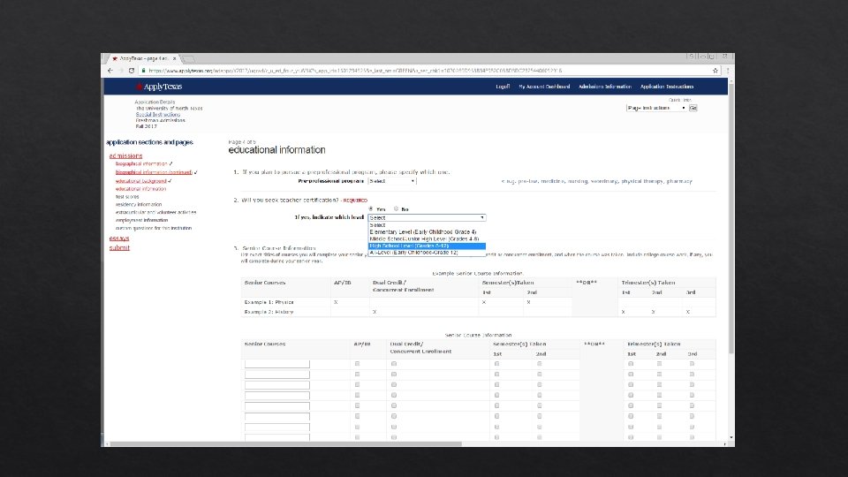Check 1st Semester box in first course row
The width and height of the screenshot is (848, 477).
496,364
